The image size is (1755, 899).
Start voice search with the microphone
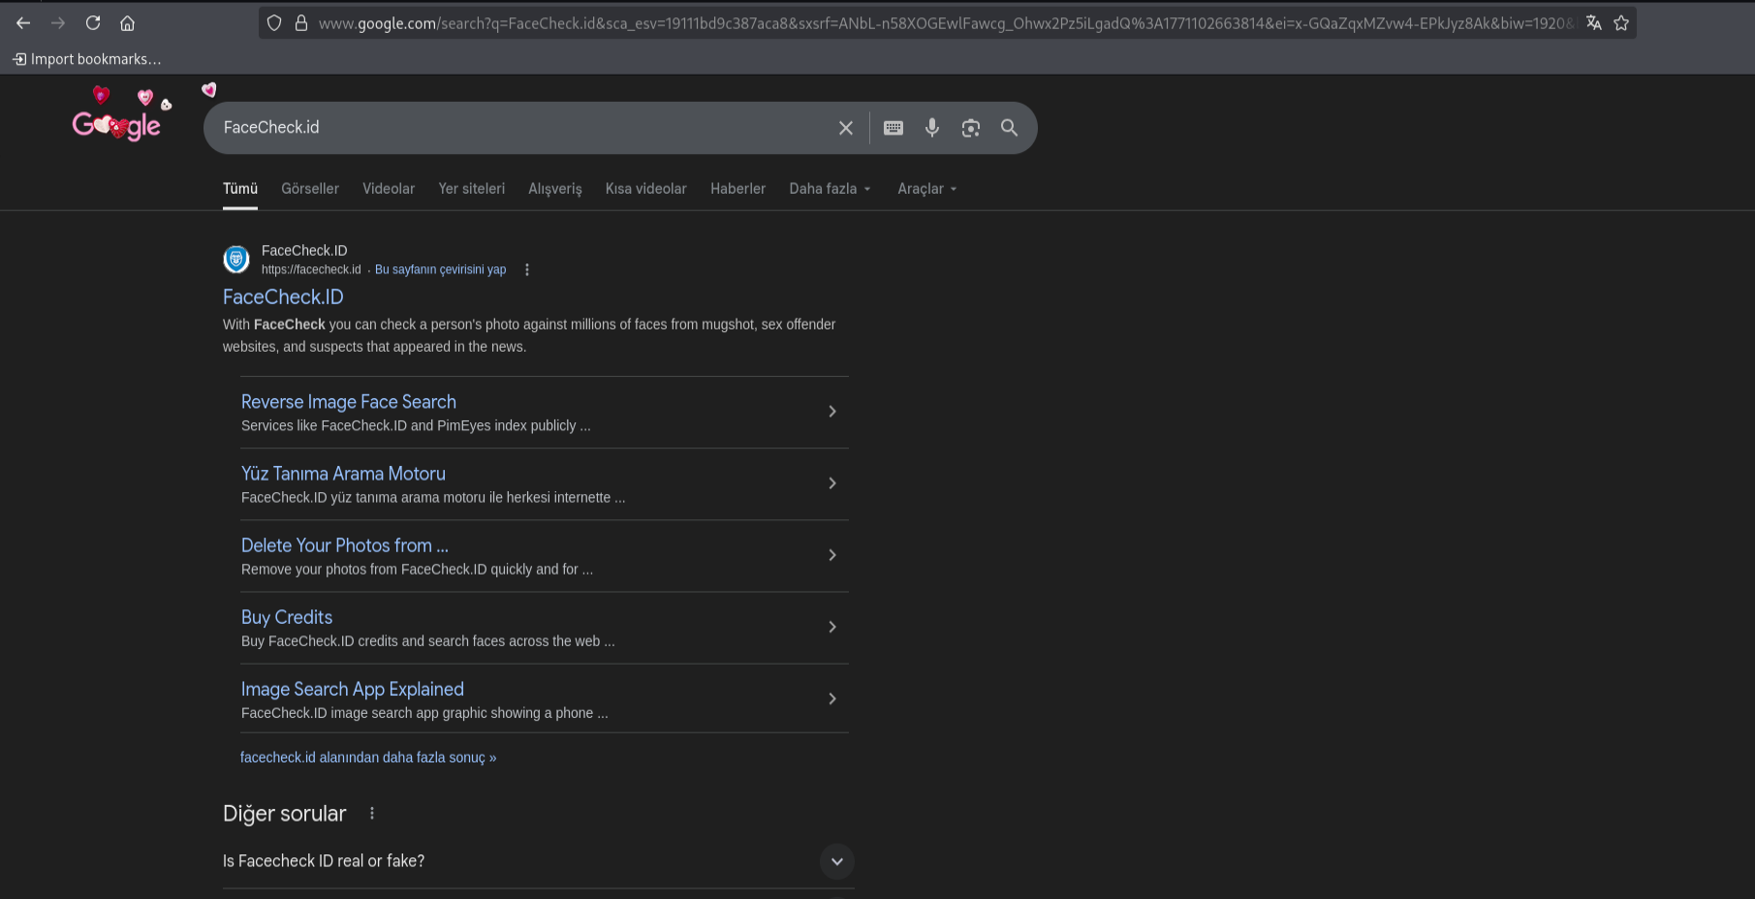point(932,128)
